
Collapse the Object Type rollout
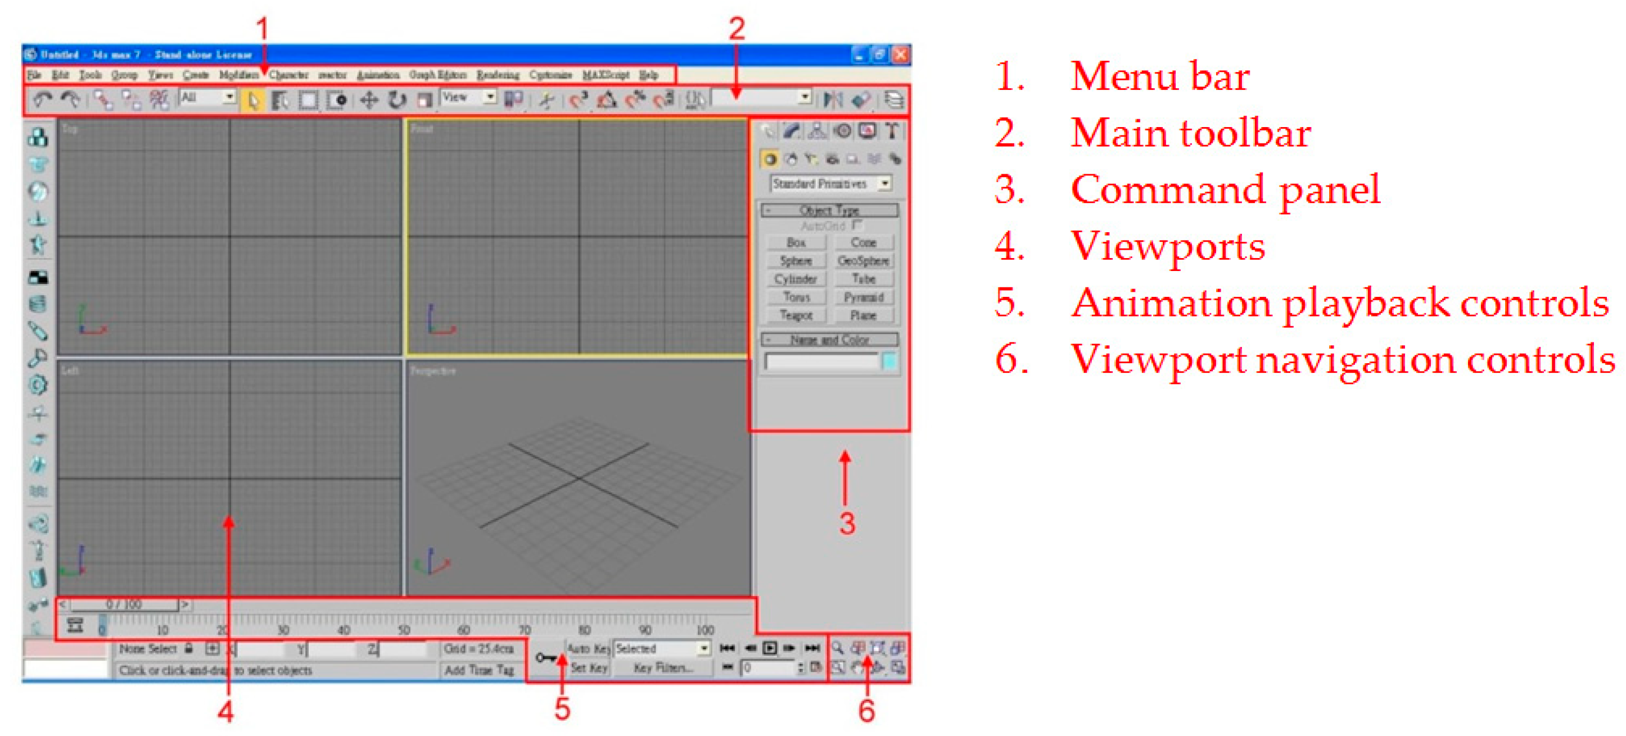click(x=829, y=210)
